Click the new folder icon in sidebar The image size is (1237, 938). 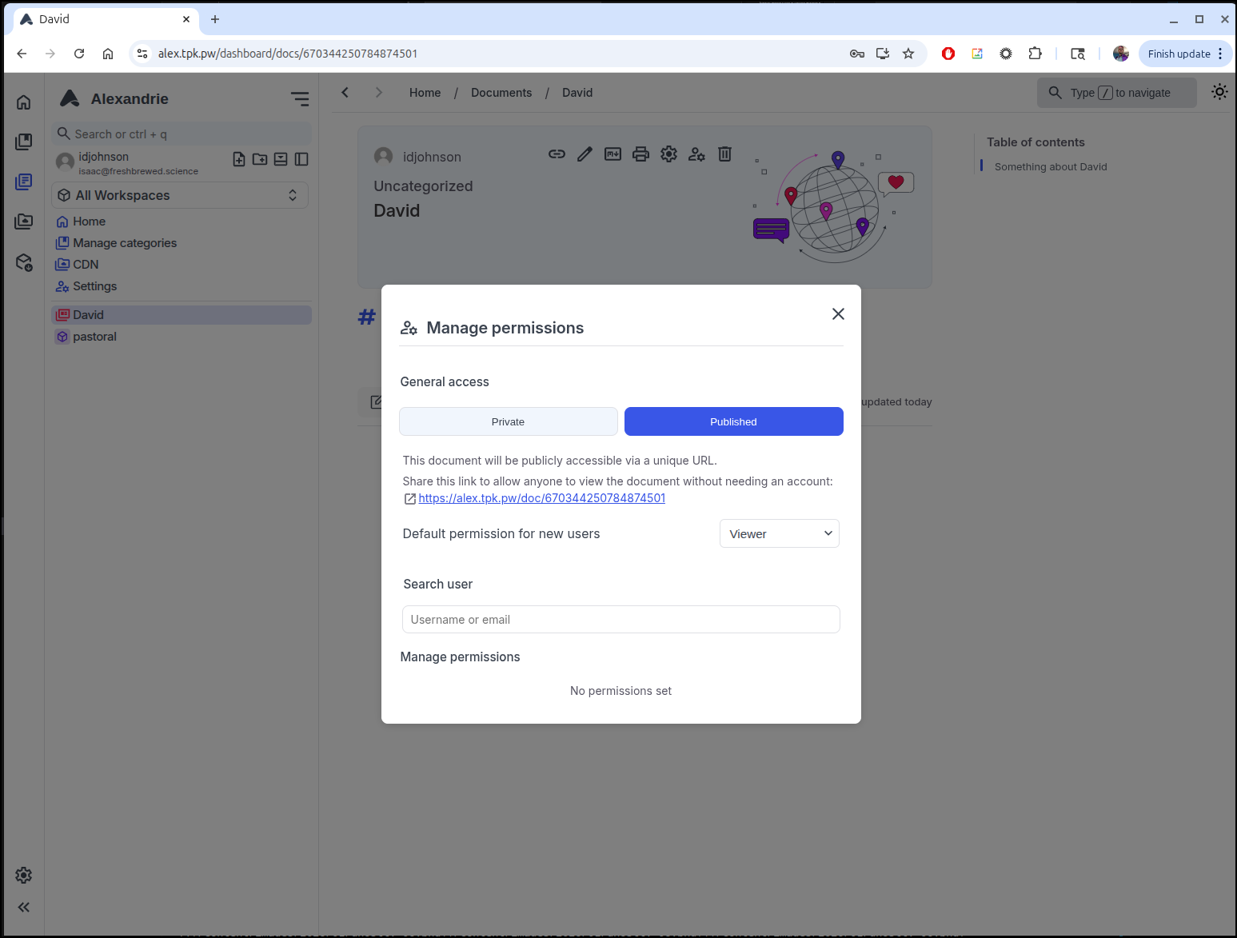click(260, 159)
